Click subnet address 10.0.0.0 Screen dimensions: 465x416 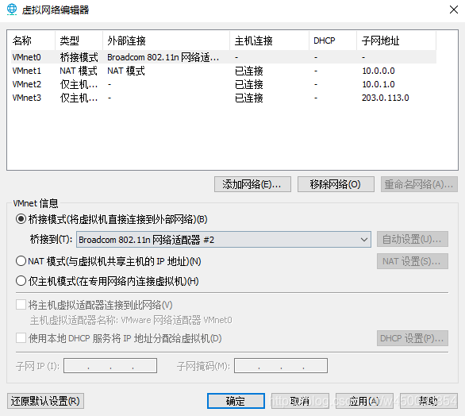378,71
